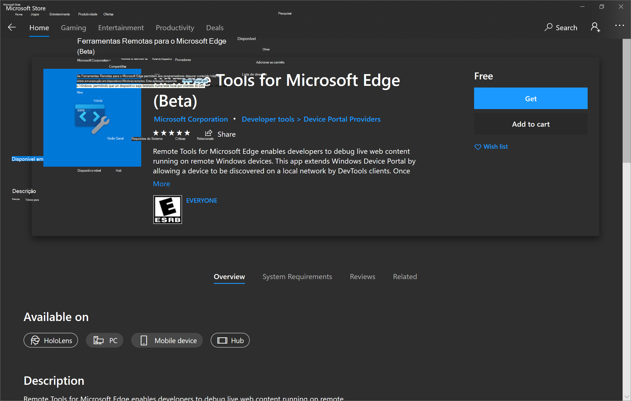This screenshot has width=631, height=401.
Task: Expand the description via More
Action: point(161,184)
